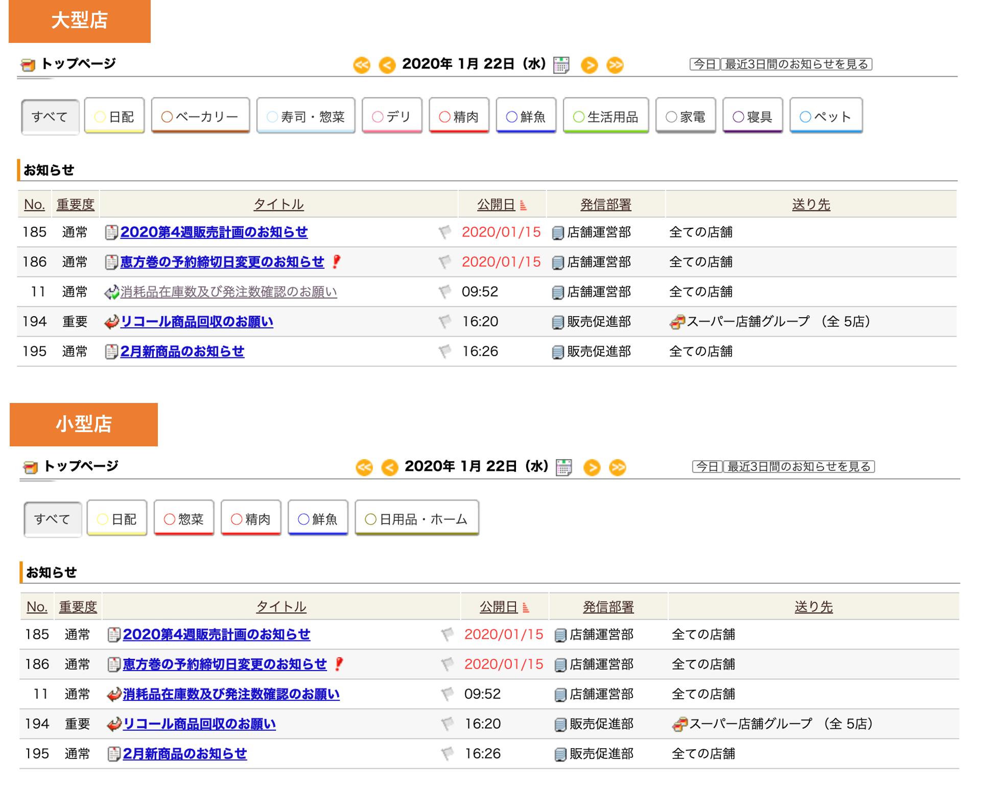This screenshot has width=989, height=785.
Task: Open リコール商品回収のお願い link in large-store list
Action: pos(197,322)
